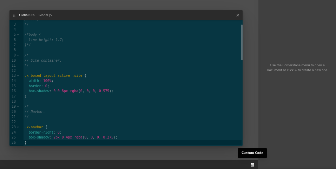
Task: Select the Global CSS tab
Action: tap(27, 15)
